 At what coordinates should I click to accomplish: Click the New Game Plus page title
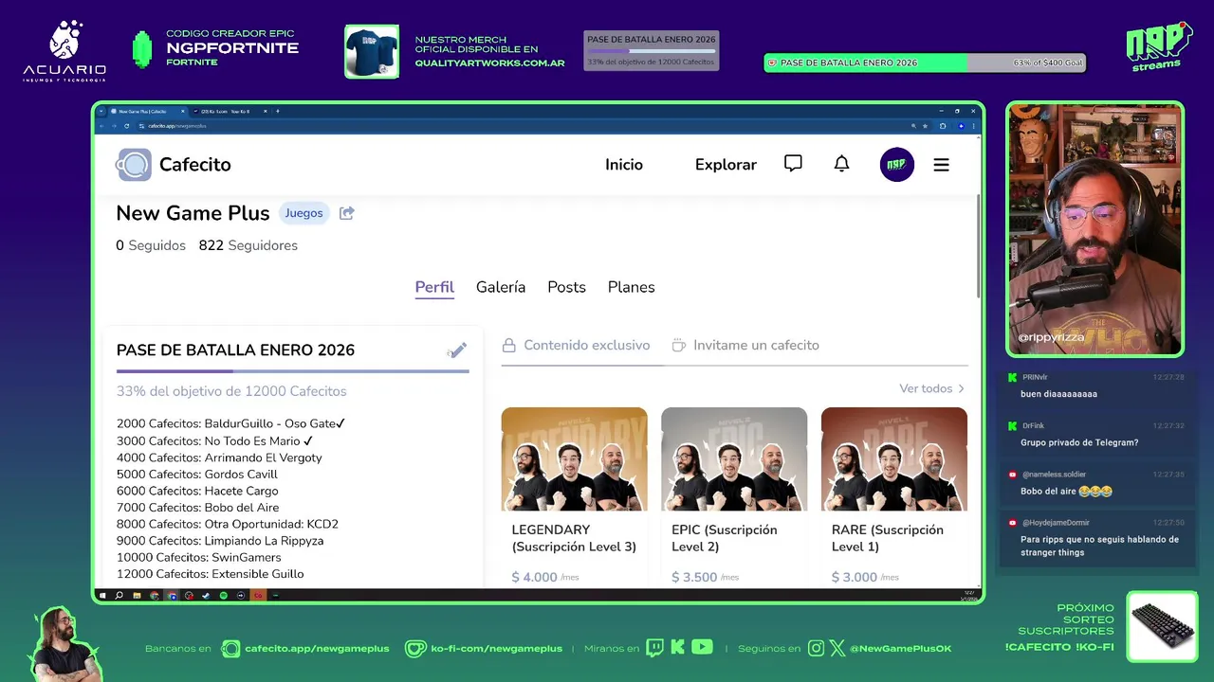193,213
